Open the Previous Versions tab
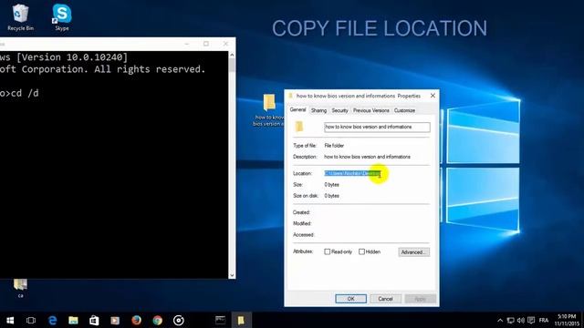 [371, 110]
